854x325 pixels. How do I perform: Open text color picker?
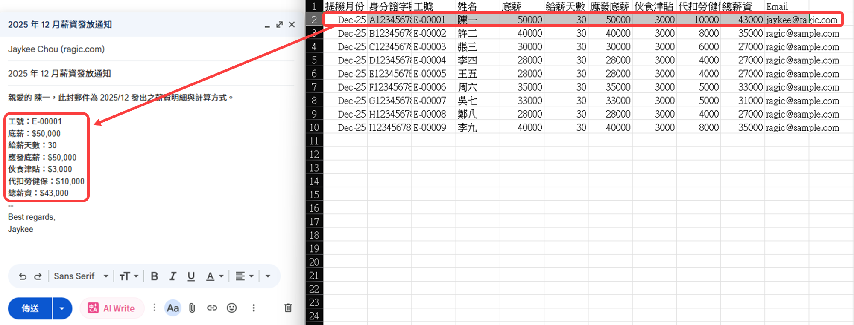(215, 276)
